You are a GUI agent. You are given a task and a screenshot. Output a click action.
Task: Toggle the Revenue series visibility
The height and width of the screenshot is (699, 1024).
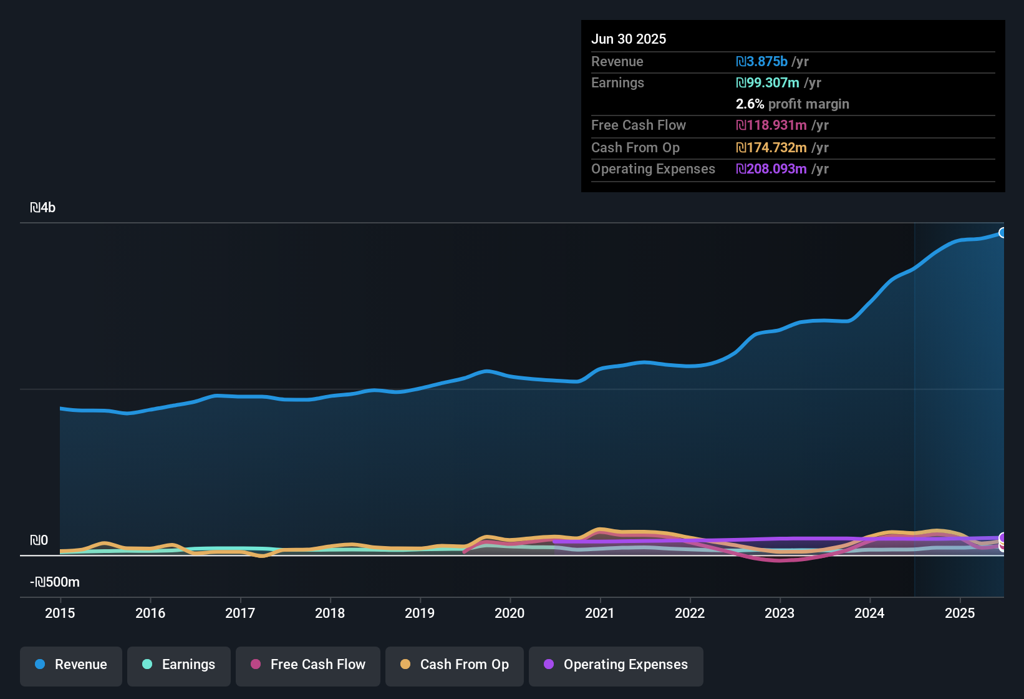click(70, 665)
